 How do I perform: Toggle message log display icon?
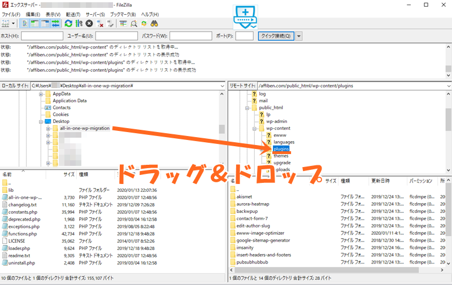click(25, 24)
